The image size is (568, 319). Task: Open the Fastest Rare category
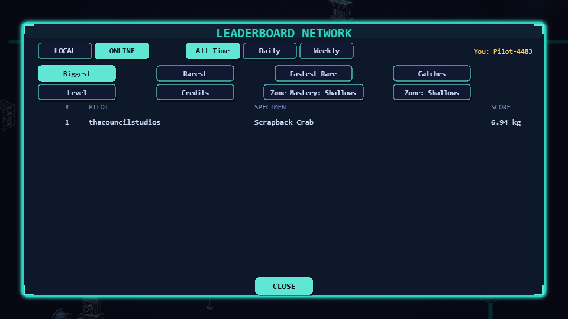point(314,73)
